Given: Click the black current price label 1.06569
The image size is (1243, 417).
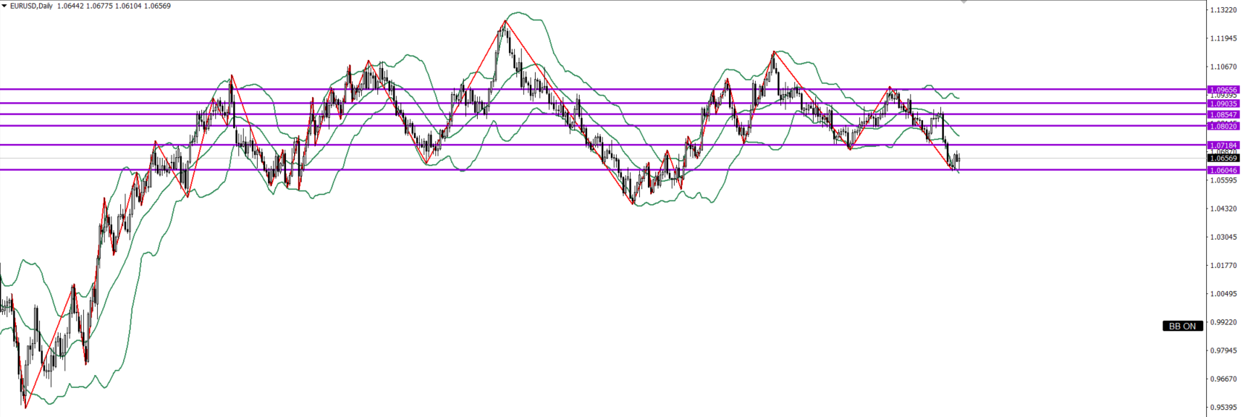Looking at the screenshot, I should click(x=1223, y=158).
